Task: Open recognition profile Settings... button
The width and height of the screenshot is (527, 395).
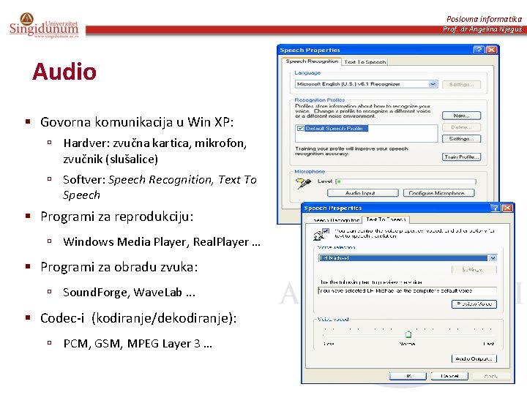Action: (461, 138)
